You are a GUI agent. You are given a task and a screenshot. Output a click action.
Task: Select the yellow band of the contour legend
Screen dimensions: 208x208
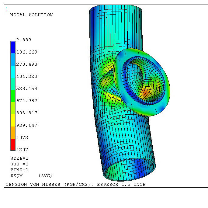tap(13, 120)
